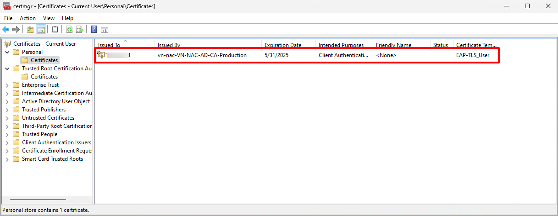The width and height of the screenshot is (558, 216).
Task: Click the clipboard Copy toolbar icon
Action: point(55,30)
